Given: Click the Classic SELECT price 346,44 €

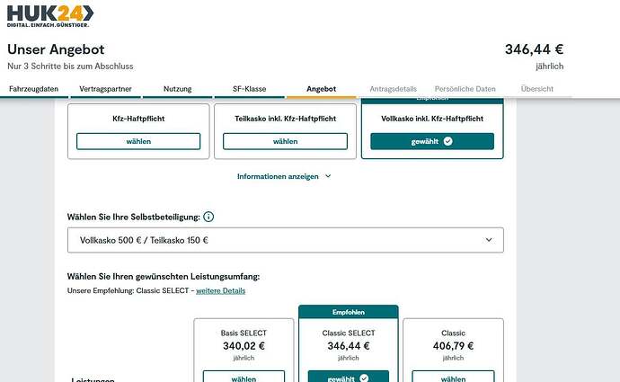Looking at the screenshot, I should 349,346.
